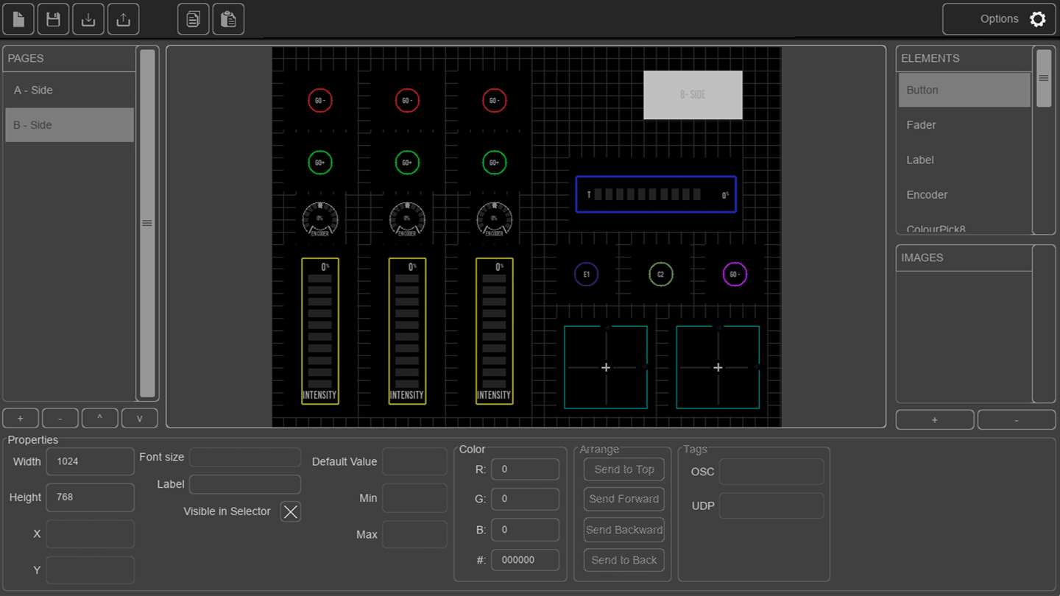Click the save floppy disk icon
Image resolution: width=1060 pixels, height=596 pixels.
point(53,19)
